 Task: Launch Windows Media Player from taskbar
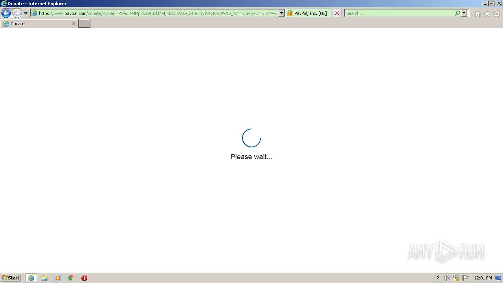pos(58,278)
